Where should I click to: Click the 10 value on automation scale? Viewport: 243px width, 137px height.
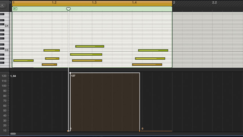(x=5, y=130)
